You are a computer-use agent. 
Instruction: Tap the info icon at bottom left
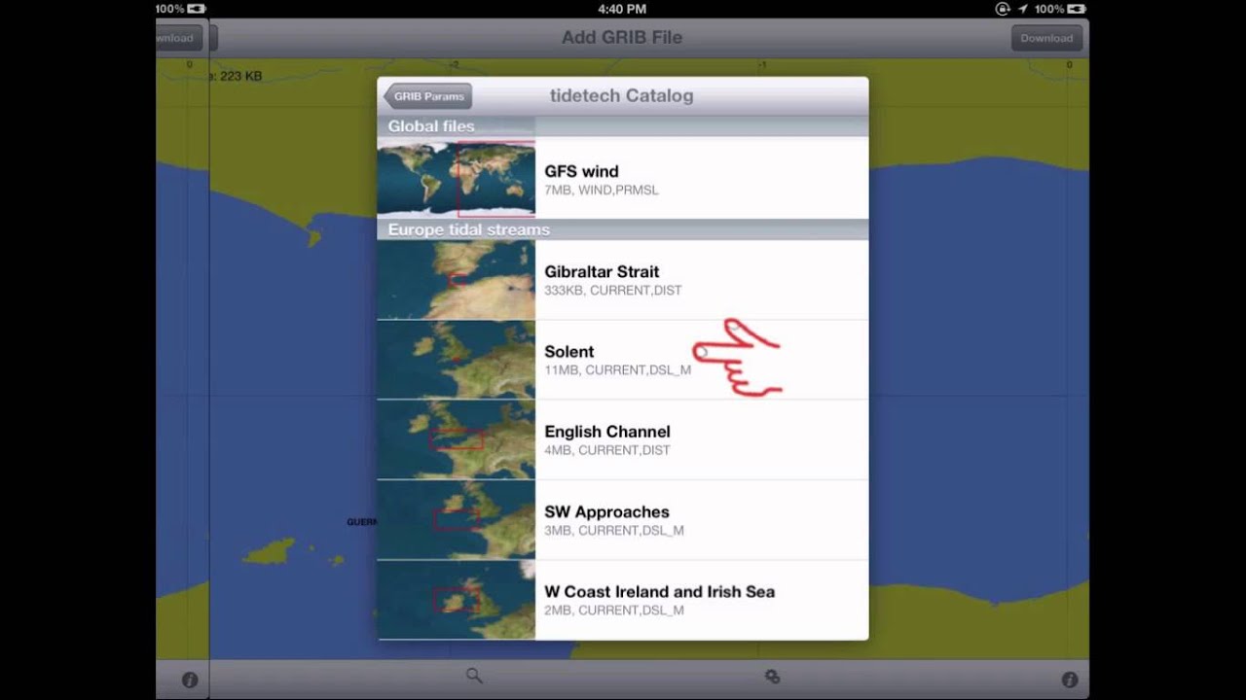click(x=190, y=680)
